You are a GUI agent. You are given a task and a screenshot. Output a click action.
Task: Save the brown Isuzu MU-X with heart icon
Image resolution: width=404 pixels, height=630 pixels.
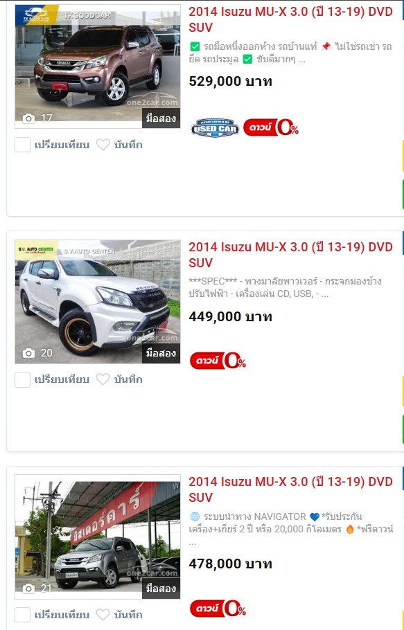pos(103,145)
